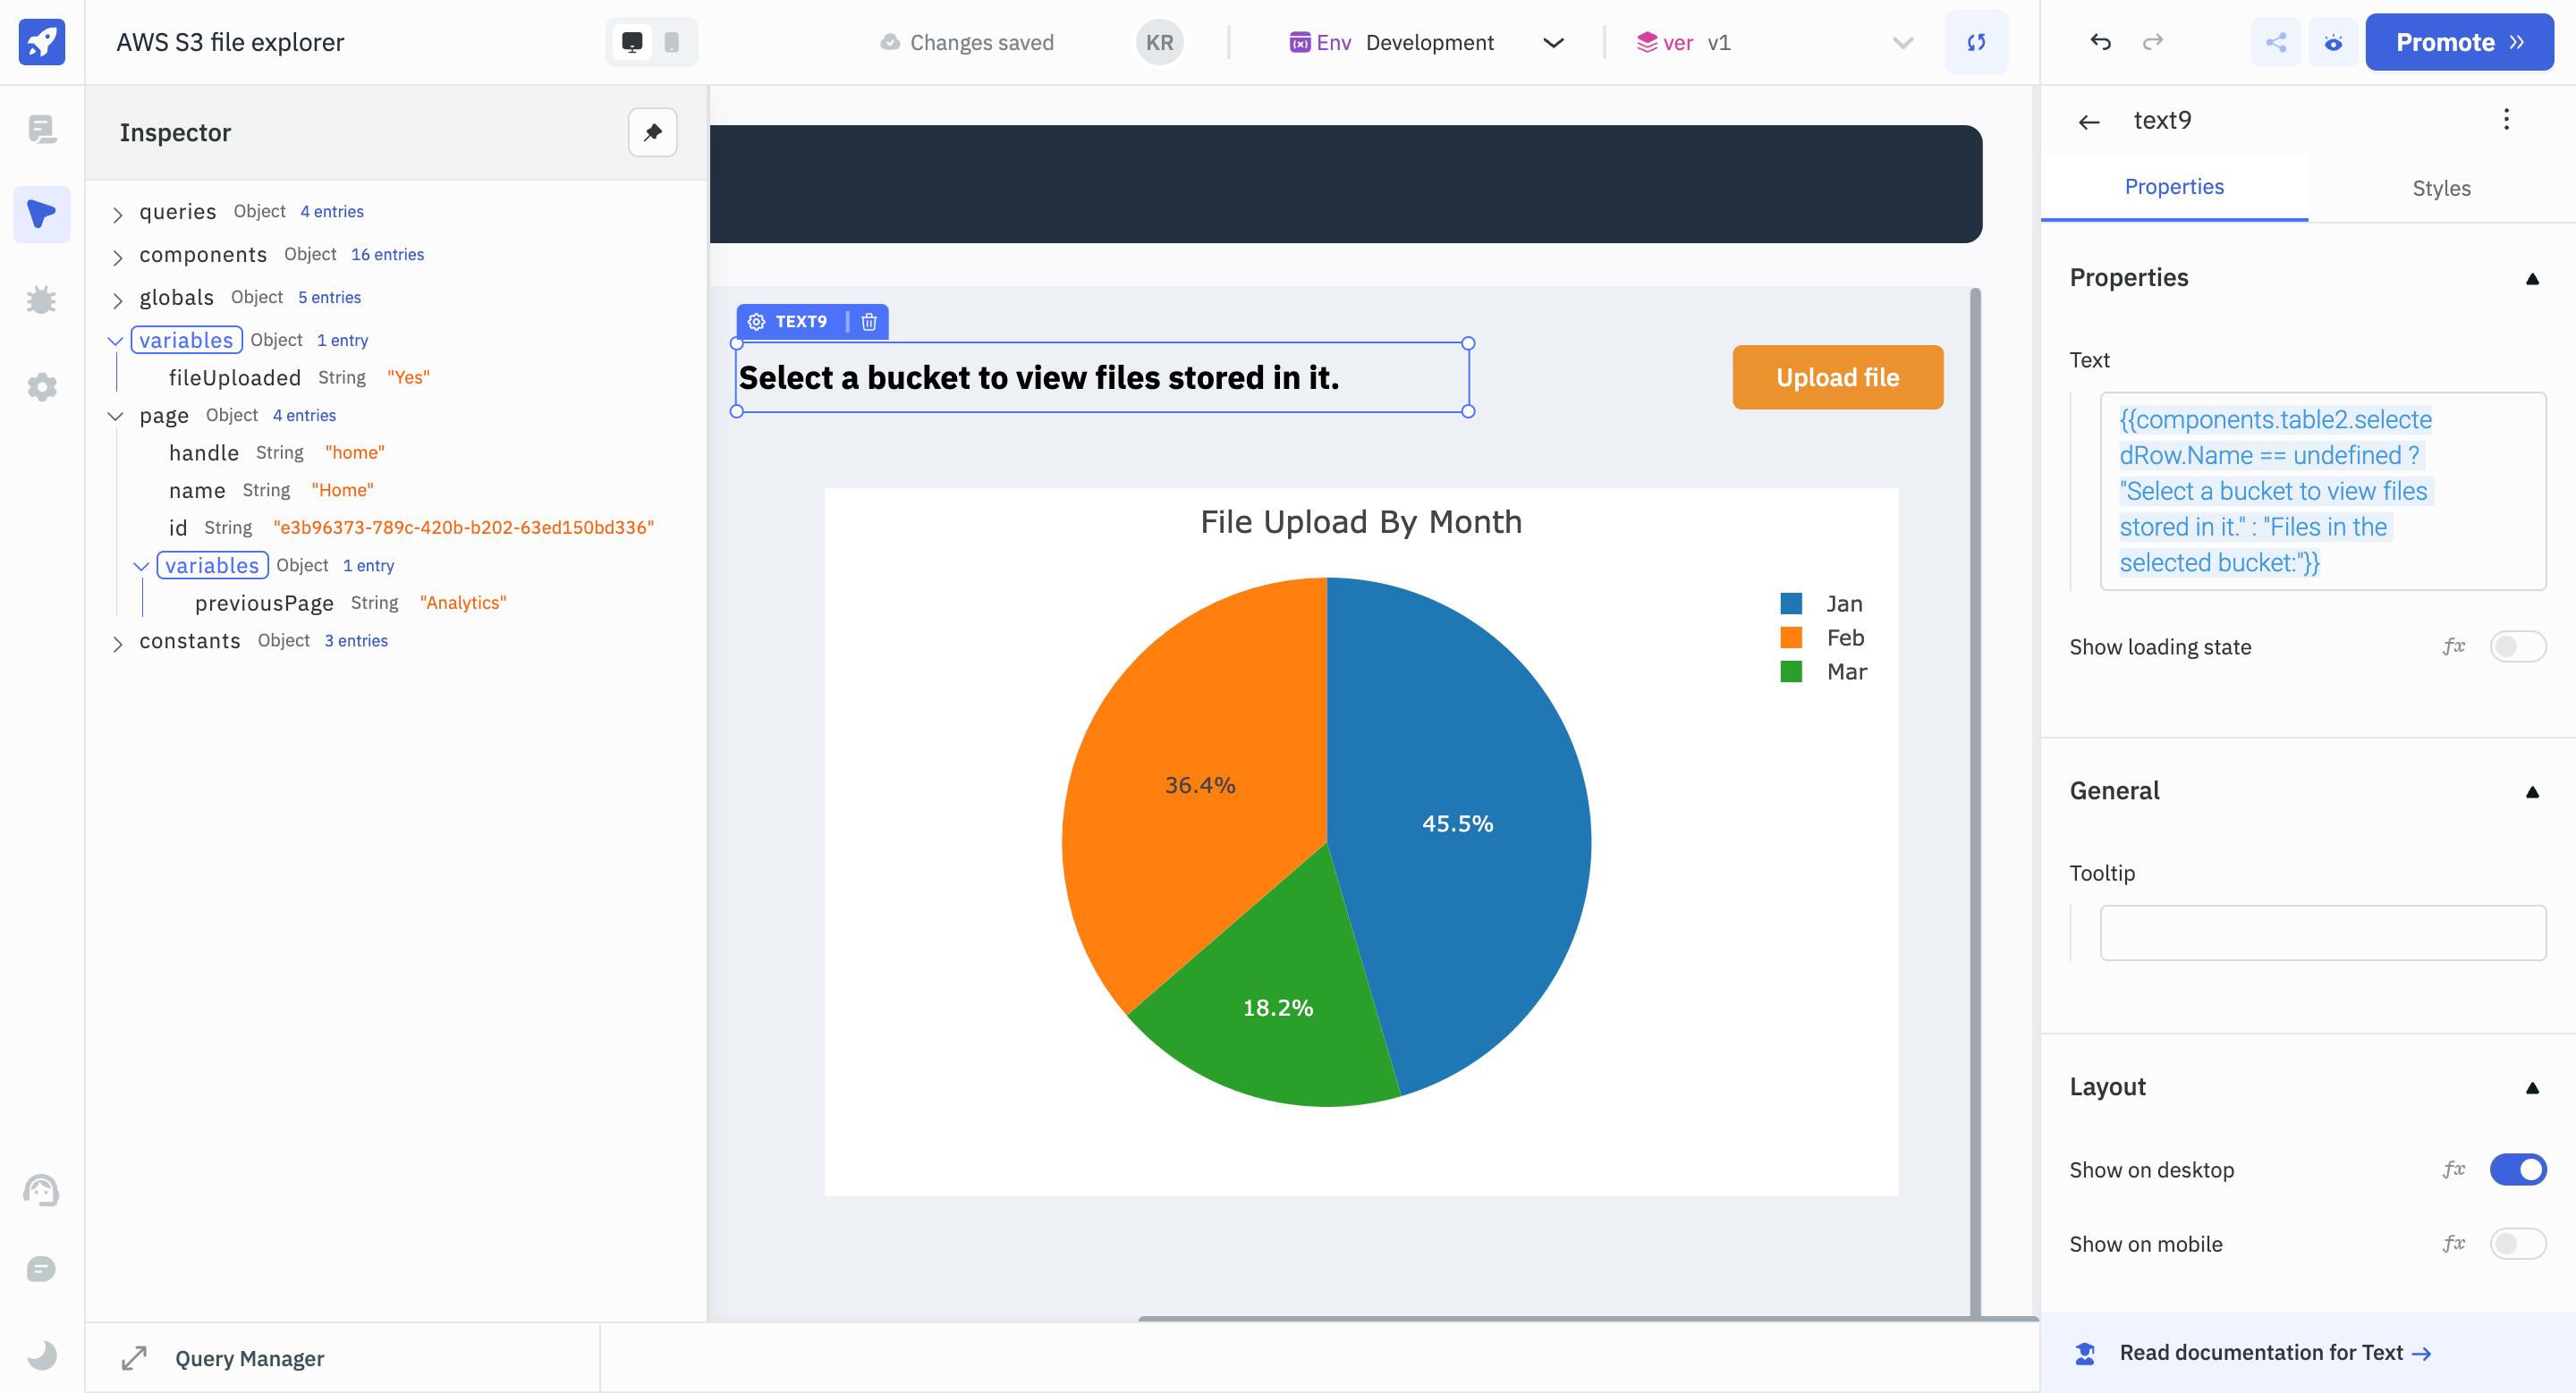Open the version v1 dropdown
The image size is (2576, 1393).
click(x=1775, y=42)
